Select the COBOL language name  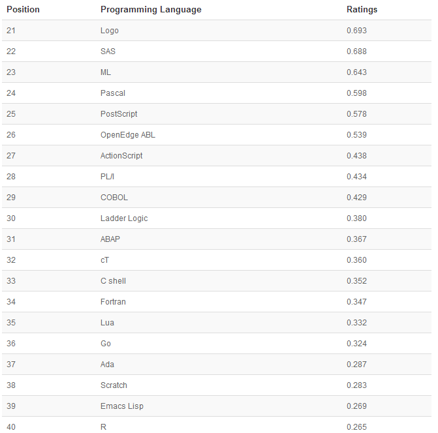(x=114, y=198)
